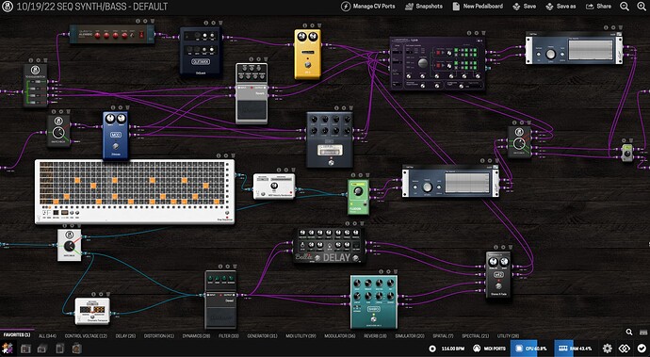Click Save as in the top toolbar
This screenshot has width=650, height=357.
click(x=561, y=7)
